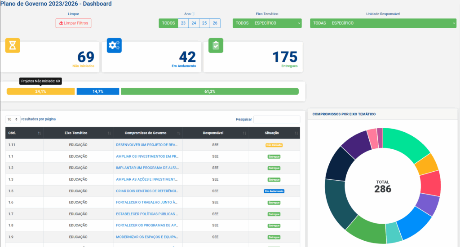
Task: Click the Pesquisar search input field
Action: pyautogui.click(x=277, y=119)
